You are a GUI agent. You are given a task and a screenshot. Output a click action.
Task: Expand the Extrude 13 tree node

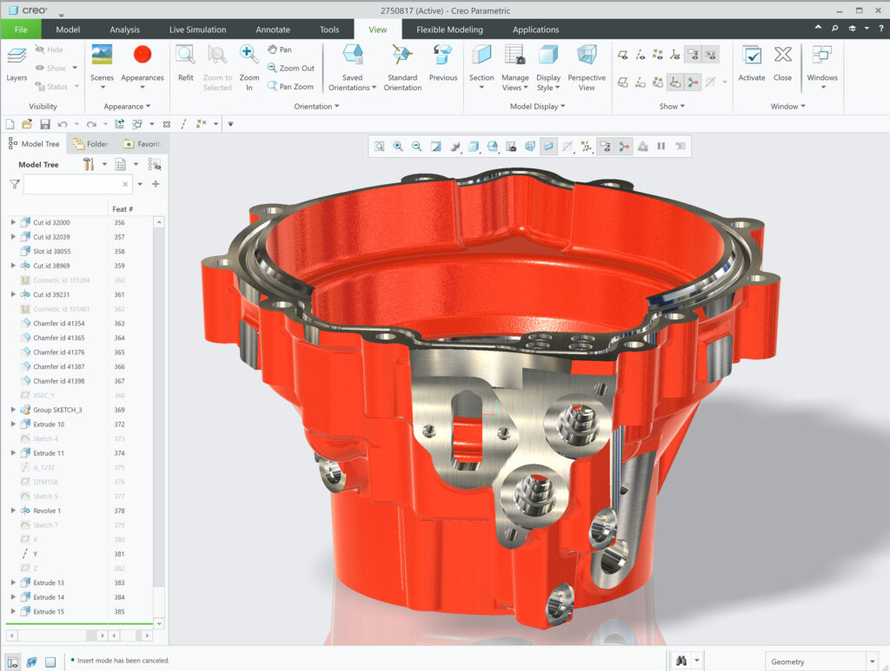click(11, 582)
